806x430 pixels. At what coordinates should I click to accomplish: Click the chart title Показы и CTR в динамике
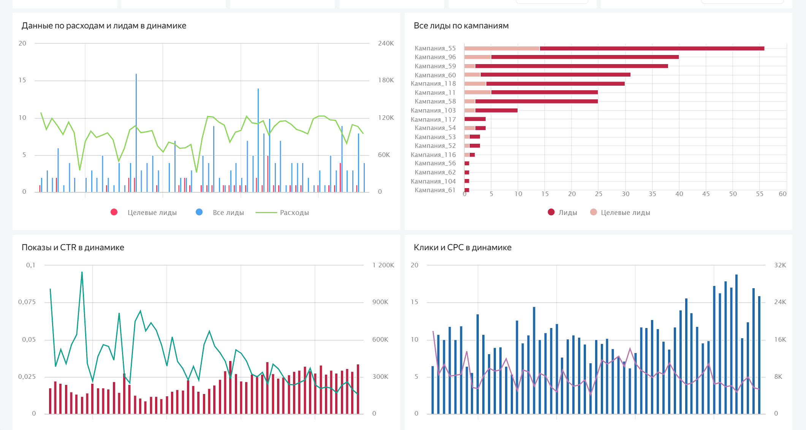[73, 248]
